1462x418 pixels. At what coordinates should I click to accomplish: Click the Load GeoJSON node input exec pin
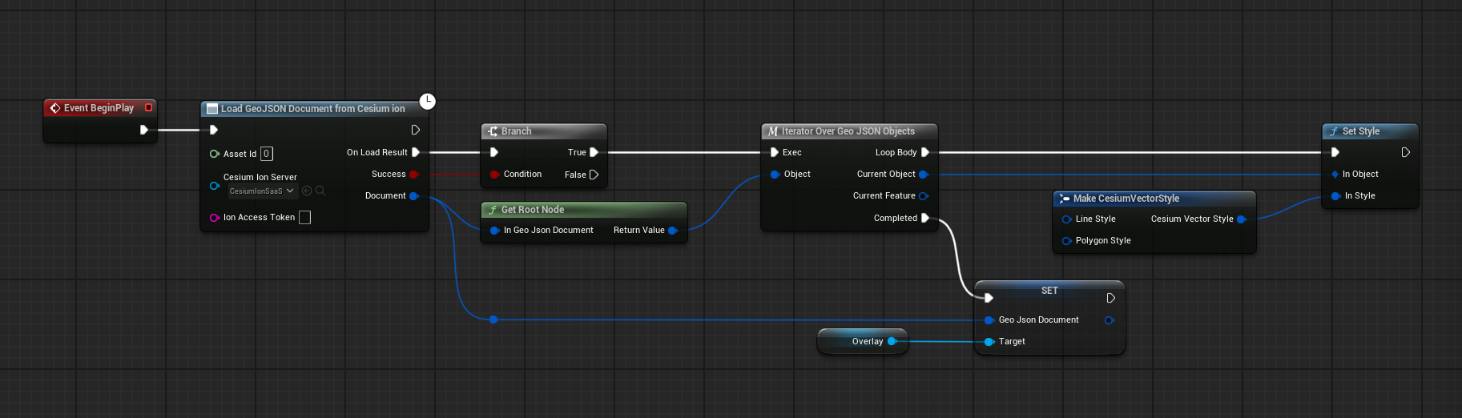point(213,130)
